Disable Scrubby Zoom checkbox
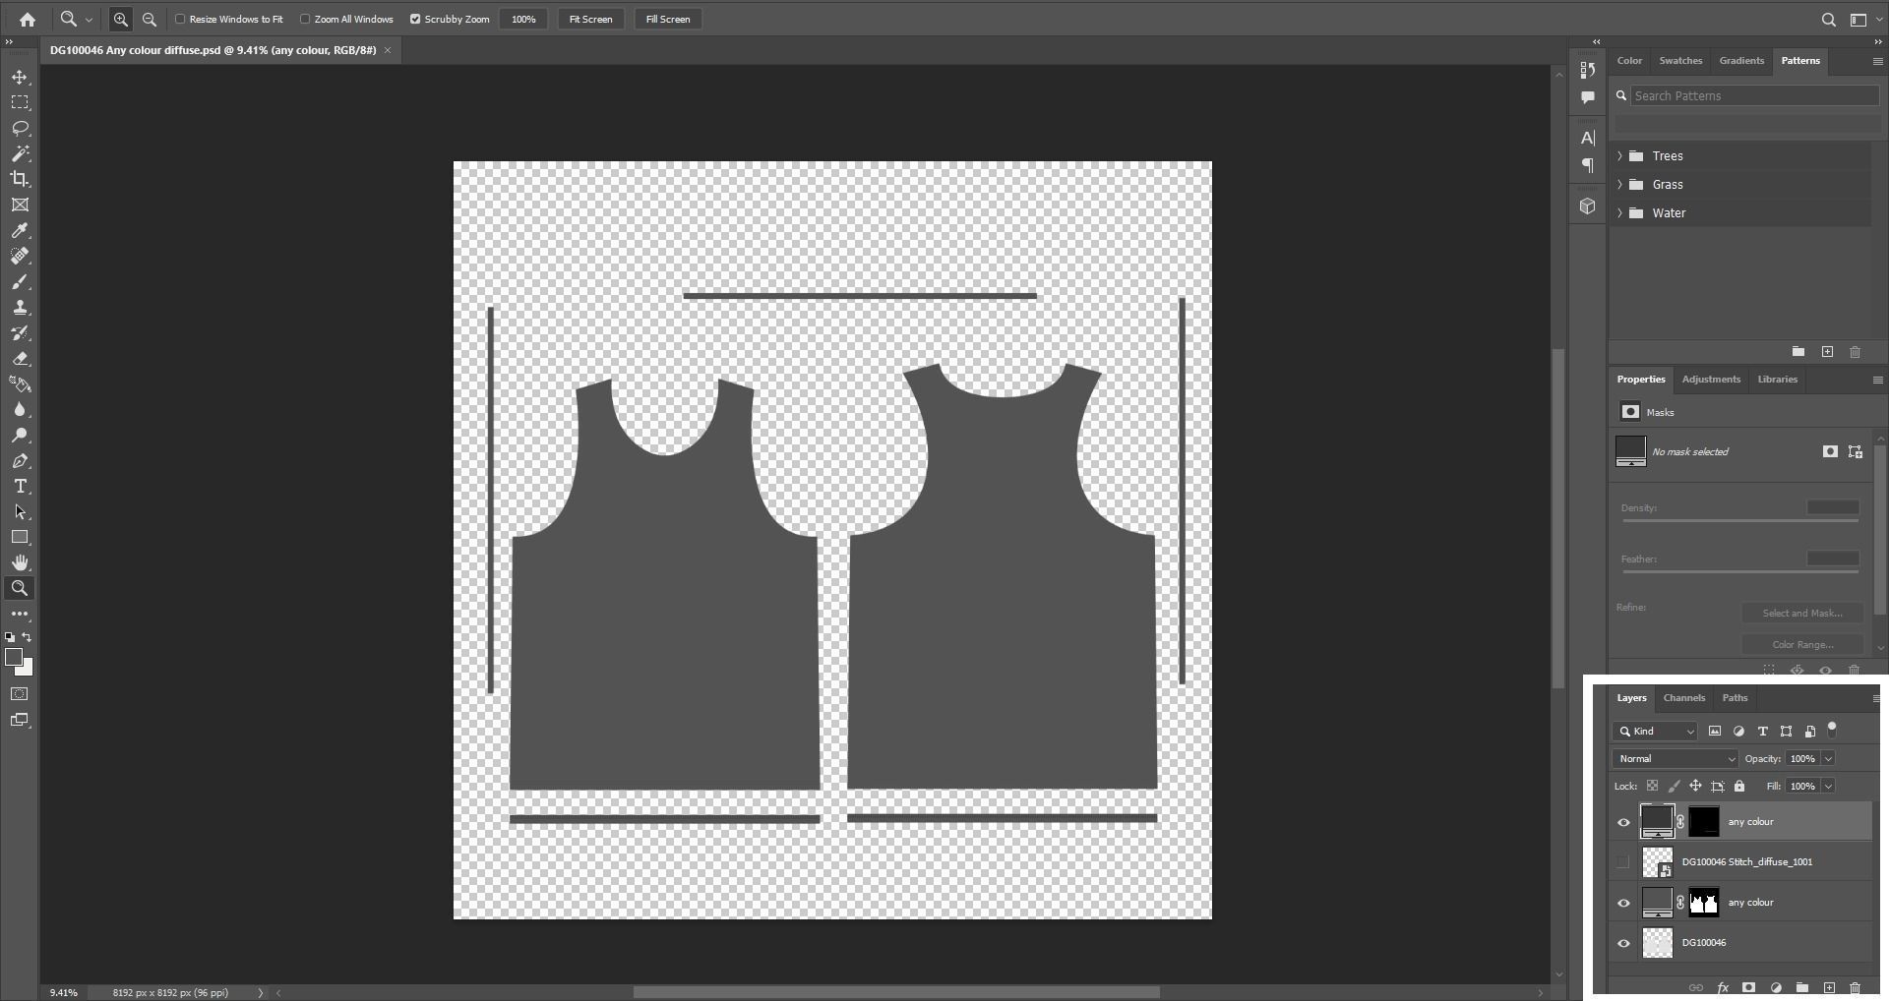1889x1001 pixels. 415,19
